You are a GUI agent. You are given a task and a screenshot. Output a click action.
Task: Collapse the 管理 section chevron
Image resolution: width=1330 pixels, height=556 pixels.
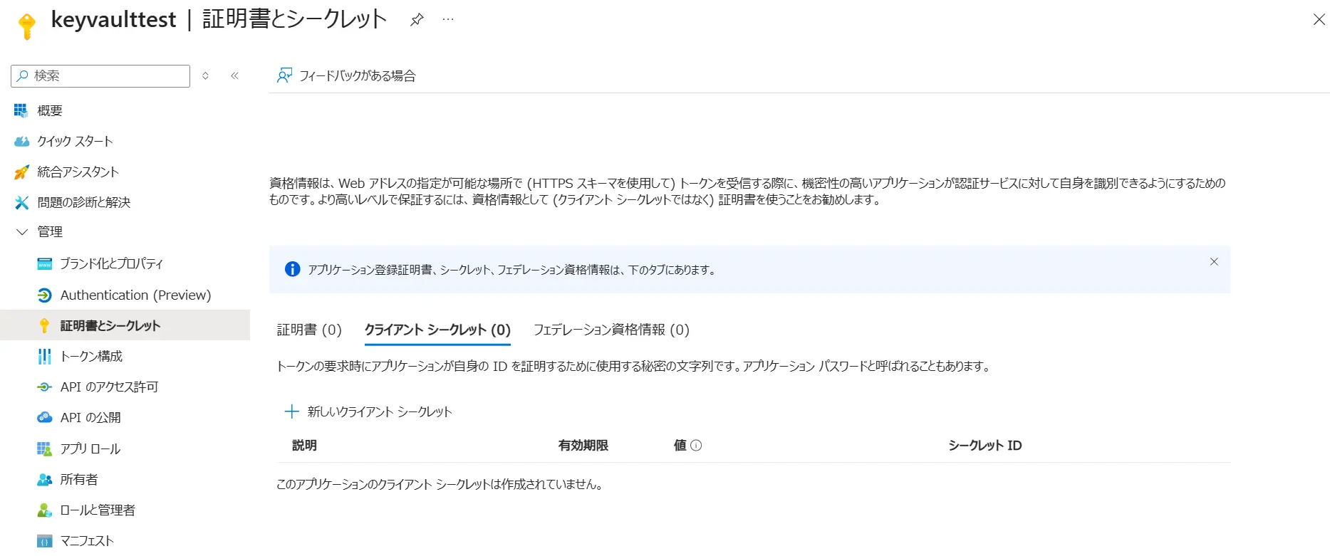pos(22,232)
